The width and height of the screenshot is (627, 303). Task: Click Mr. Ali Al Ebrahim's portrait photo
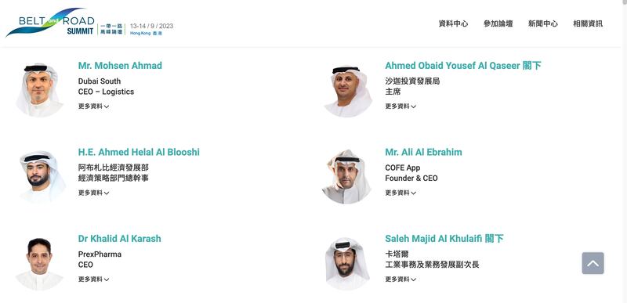point(346,176)
